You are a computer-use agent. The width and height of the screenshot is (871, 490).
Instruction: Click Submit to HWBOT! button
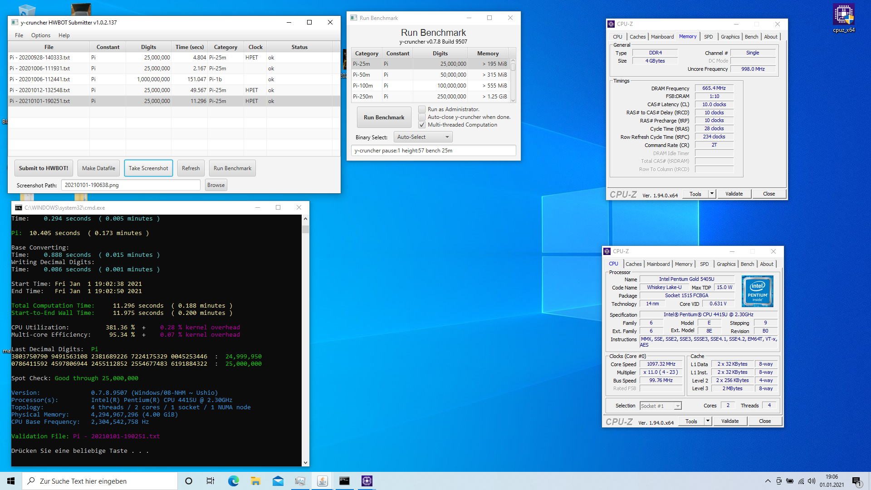[x=44, y=168]
